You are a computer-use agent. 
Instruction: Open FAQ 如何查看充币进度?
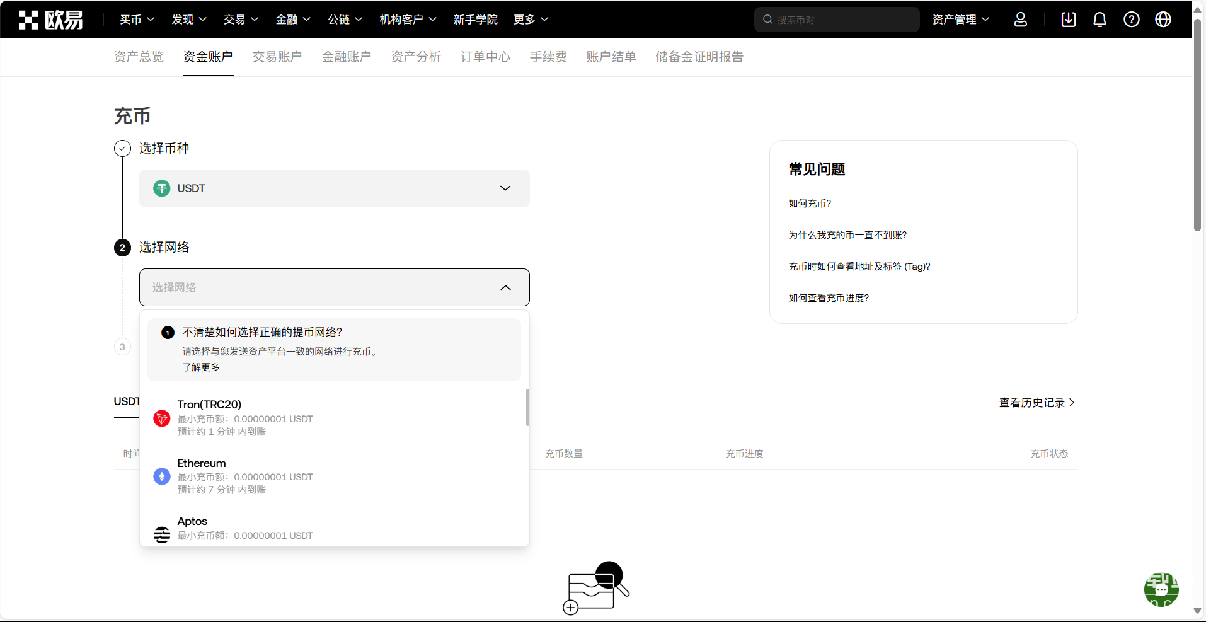[829, 298]
